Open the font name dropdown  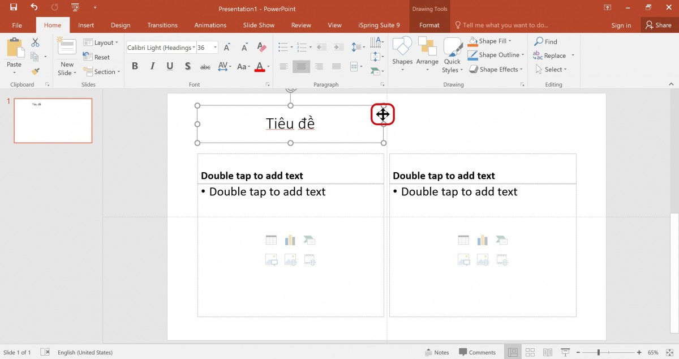point(194,48)
